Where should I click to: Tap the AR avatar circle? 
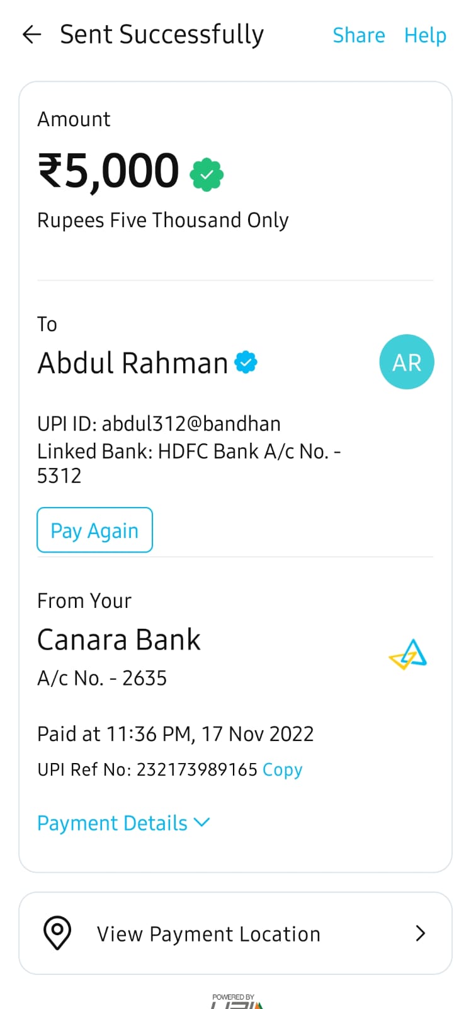406,362
